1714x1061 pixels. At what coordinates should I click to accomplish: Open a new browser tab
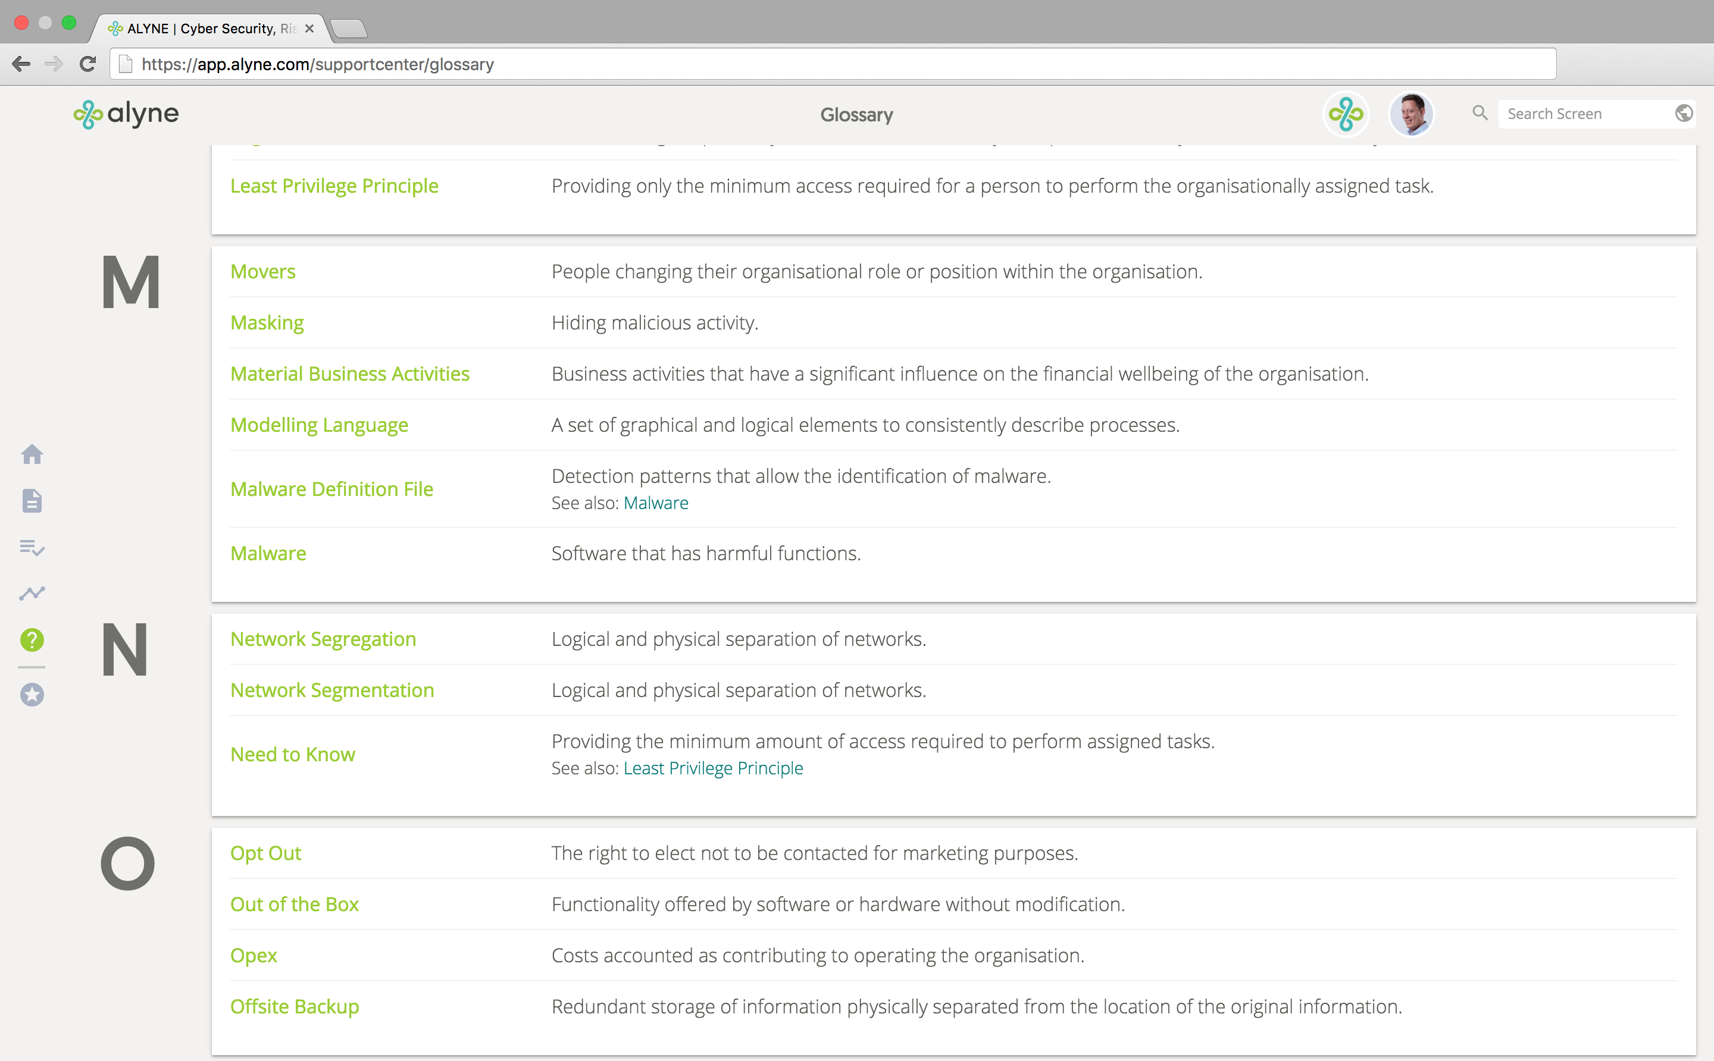tap(349, 29)
